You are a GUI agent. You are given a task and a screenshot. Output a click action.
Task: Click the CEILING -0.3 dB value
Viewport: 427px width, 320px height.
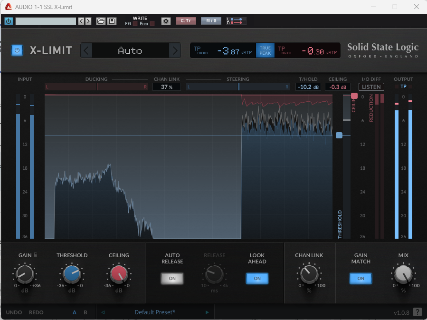pos(337,87)
